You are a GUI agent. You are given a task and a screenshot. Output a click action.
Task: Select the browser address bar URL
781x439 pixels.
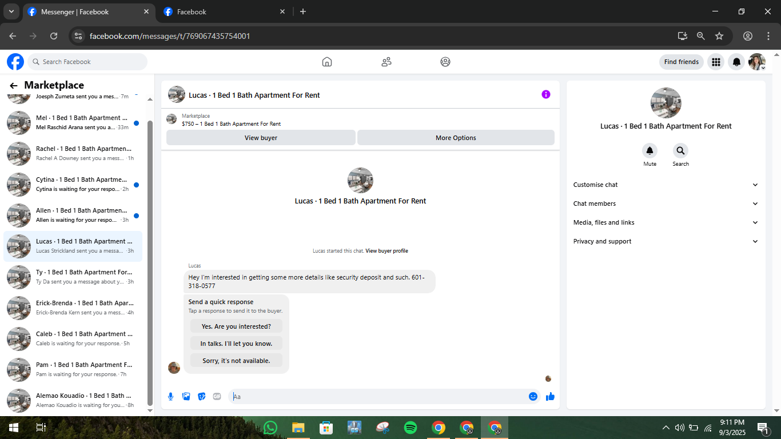pos(170,36)
